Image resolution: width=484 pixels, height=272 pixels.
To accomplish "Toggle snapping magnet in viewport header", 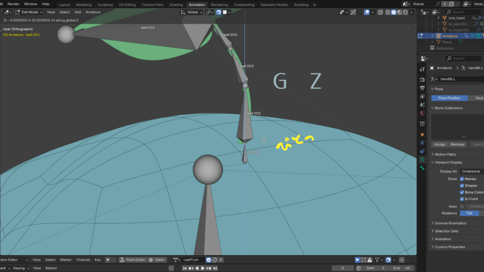I will (x=218, y=12).
